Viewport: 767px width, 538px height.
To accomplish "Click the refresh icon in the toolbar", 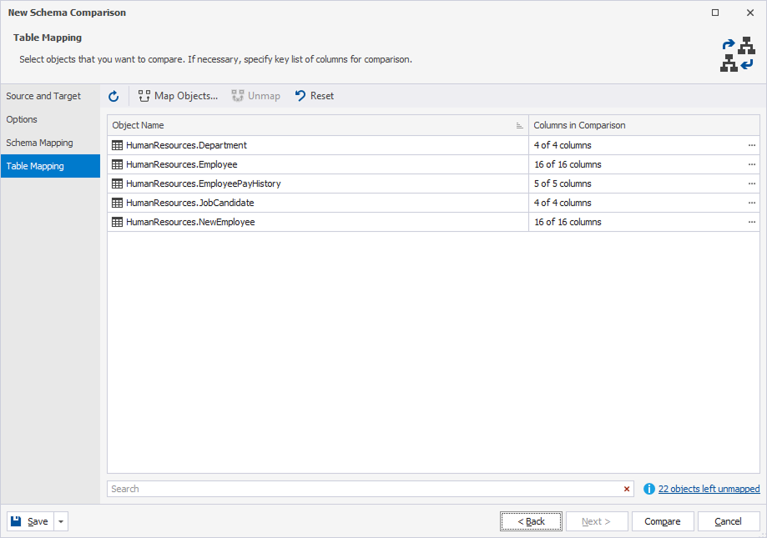I will click(x=114, y=96).
